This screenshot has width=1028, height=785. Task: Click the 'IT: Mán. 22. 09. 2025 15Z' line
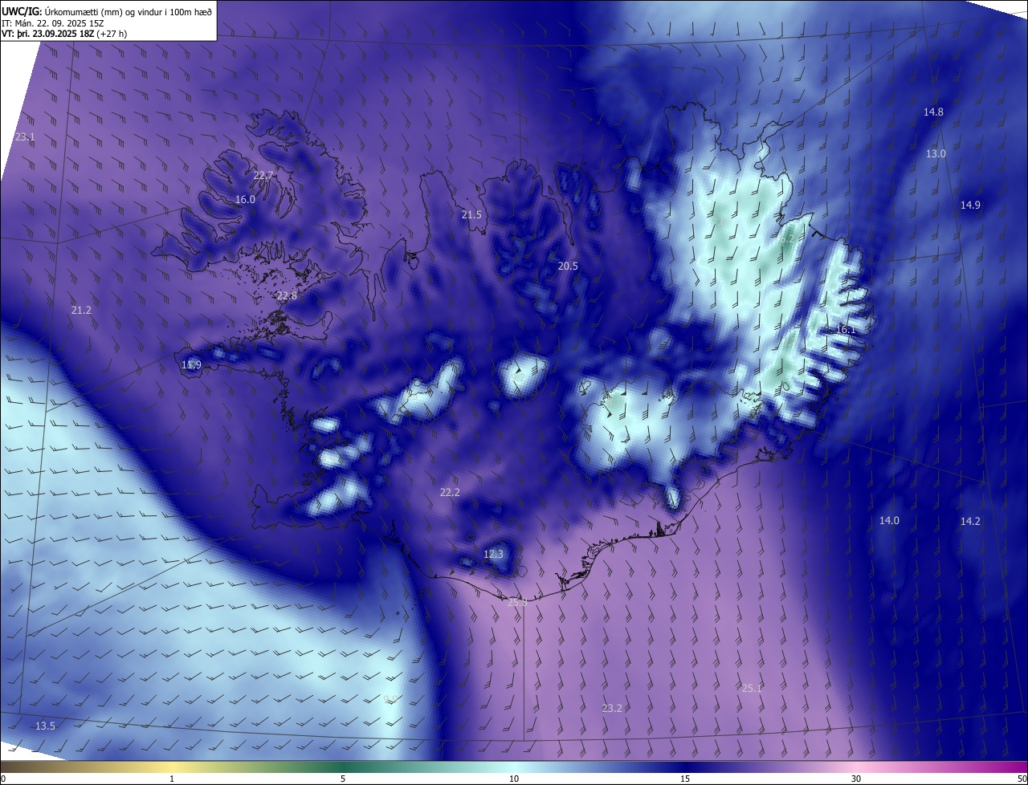click(53, 22)
